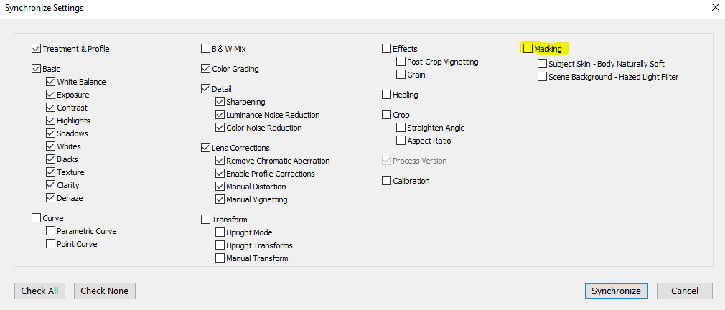Toggle the White Balance checkbox
Viewport: 725px width, 310px height.
pos(50,82)
